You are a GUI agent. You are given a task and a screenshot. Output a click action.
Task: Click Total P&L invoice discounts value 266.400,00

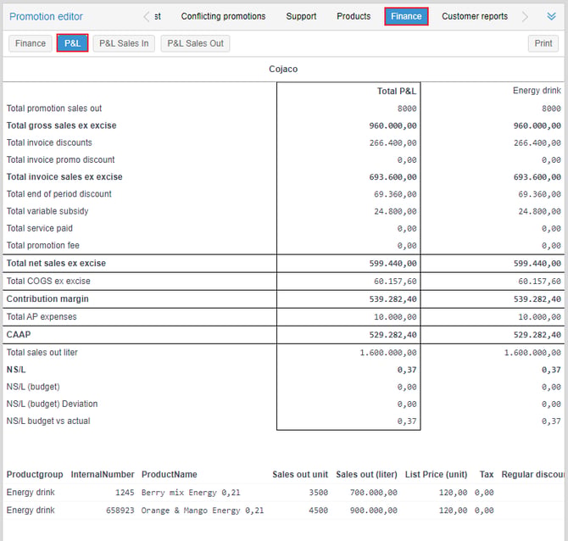[x=393, y=142]
